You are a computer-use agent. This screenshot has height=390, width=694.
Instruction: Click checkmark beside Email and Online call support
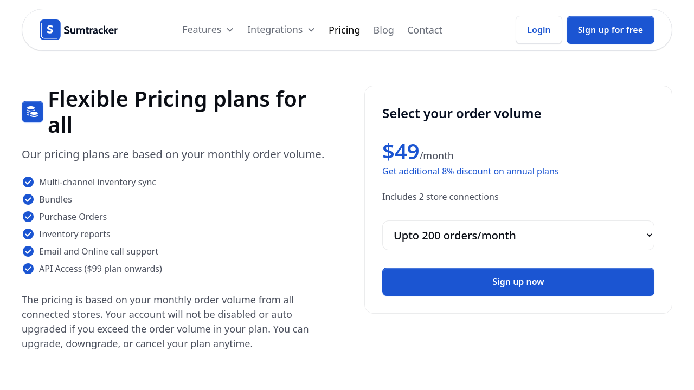click(x=28, y=251)
